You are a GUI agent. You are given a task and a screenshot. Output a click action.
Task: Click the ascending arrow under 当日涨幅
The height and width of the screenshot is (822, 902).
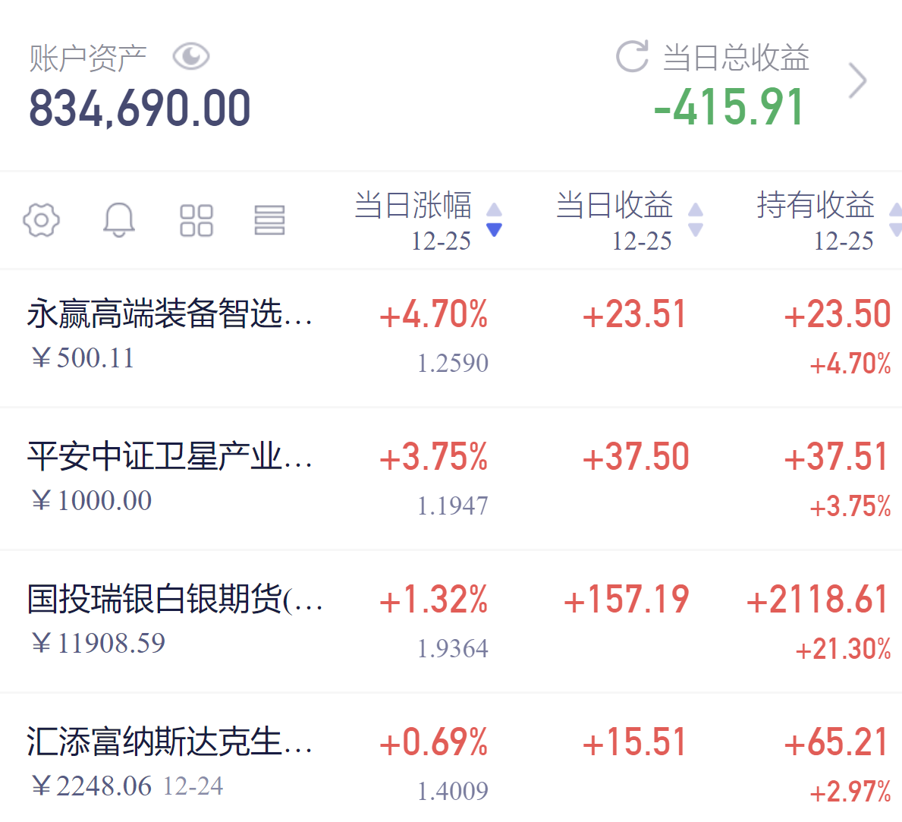point(493,210)
